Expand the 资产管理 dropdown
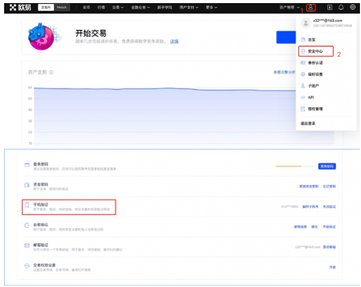361x287 pixels. 289,8
